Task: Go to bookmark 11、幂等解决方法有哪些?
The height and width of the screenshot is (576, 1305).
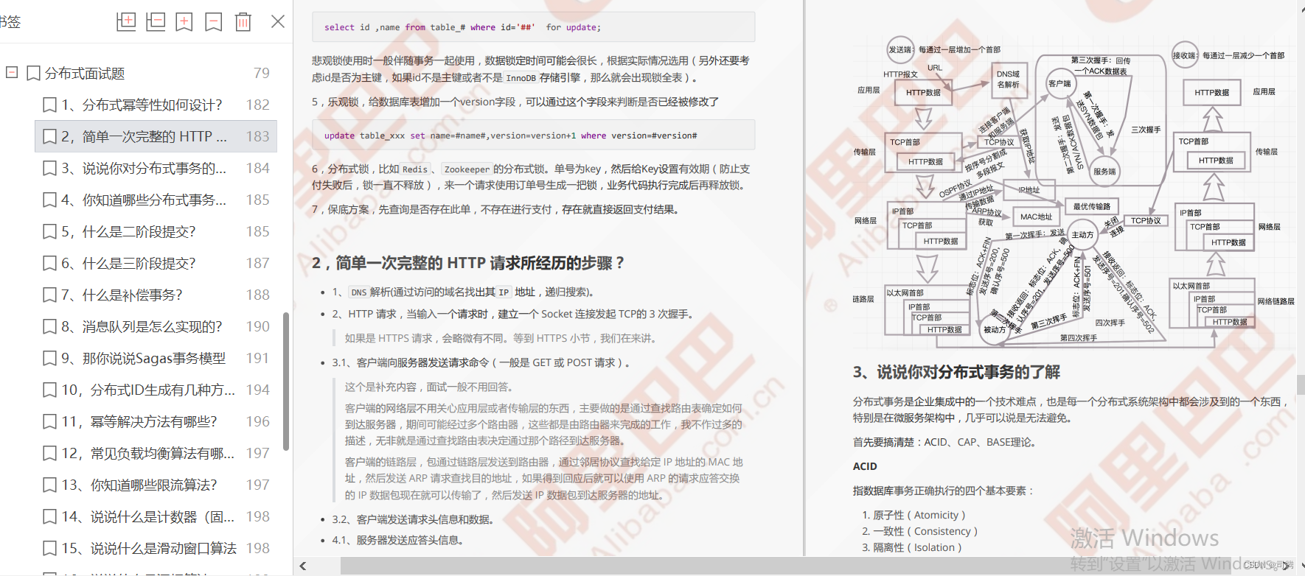Action: (139, 421)
